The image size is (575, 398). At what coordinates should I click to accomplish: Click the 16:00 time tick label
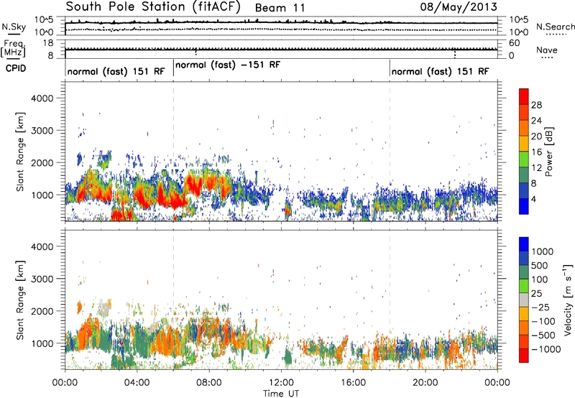click(353, 383)
